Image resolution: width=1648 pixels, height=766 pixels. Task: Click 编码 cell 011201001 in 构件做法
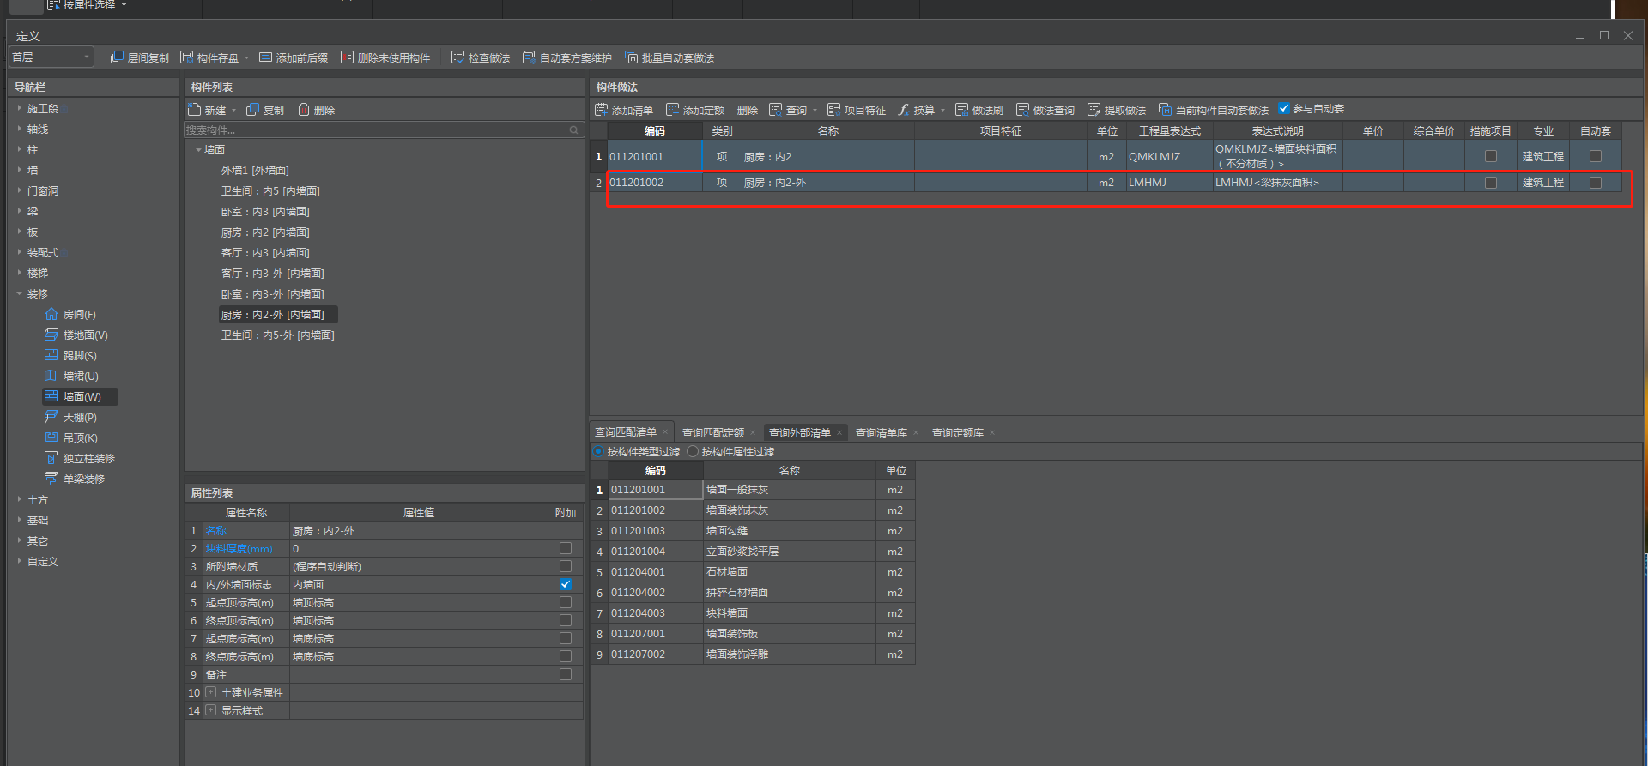(x=654, y=157)
